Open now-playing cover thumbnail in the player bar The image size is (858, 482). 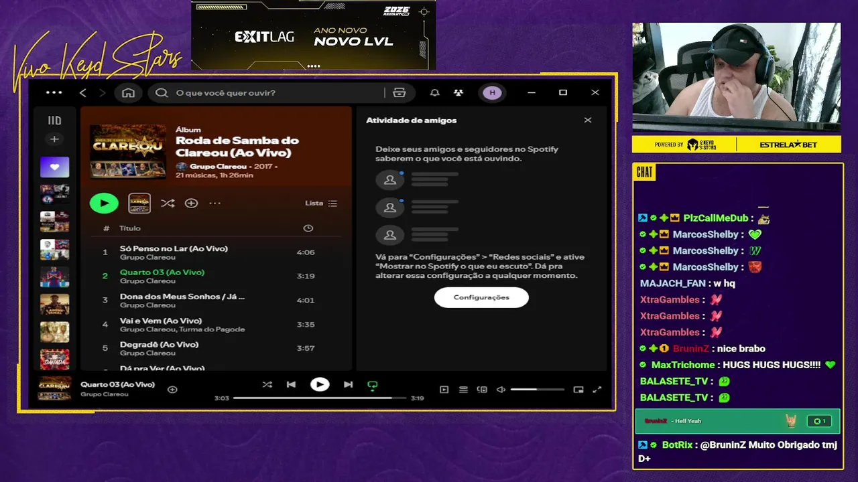[55, 389]
